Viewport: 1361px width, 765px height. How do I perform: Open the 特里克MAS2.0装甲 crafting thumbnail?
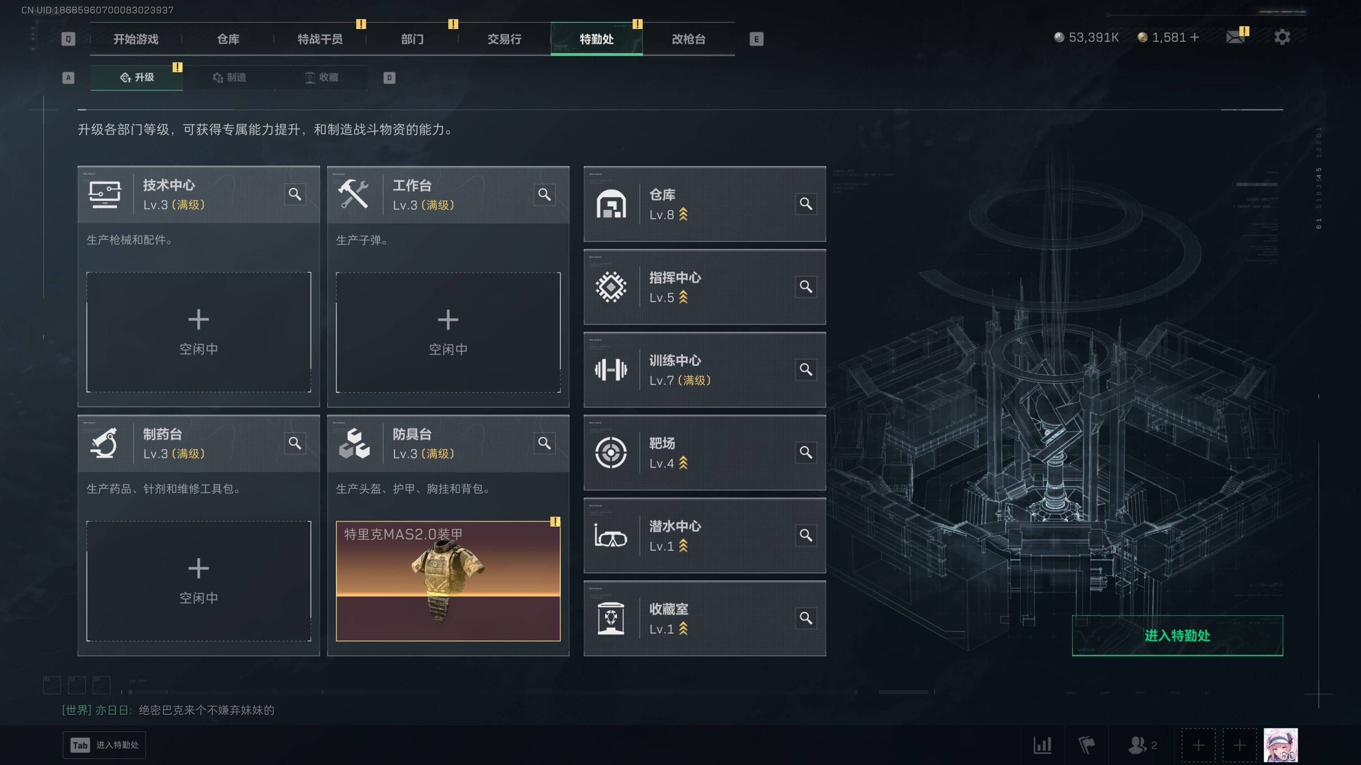coord(448,581)
